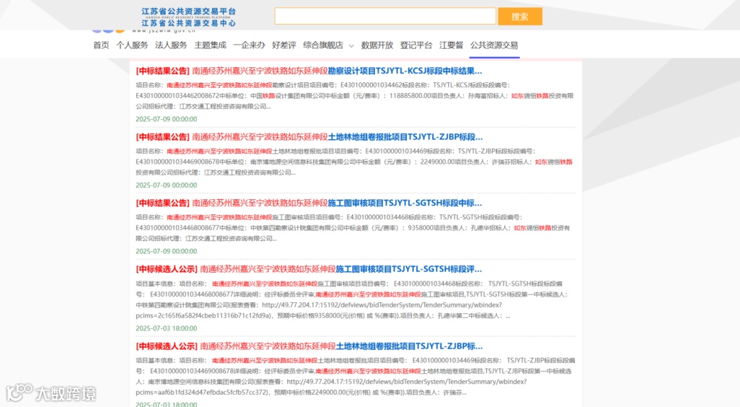Expand the 综合旗舰店 dropdown chevron
This screenshot has height=407, width=740.
pos(350,46)
